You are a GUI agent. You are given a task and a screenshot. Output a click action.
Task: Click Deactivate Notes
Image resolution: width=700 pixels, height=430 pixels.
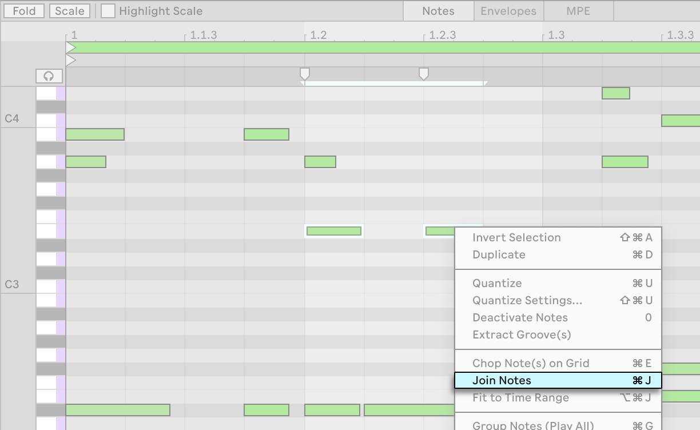click(x=520, y=317)
